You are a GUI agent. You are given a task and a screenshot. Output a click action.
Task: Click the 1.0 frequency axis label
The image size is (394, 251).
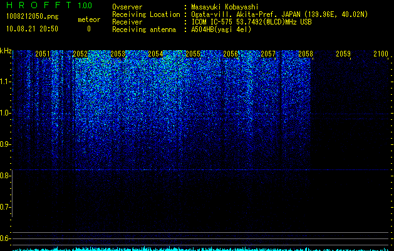pyautogui.click(x=5, y=113)
